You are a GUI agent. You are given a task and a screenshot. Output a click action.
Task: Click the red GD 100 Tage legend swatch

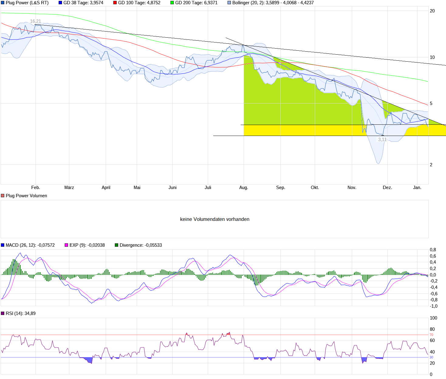tap(115, 3)
